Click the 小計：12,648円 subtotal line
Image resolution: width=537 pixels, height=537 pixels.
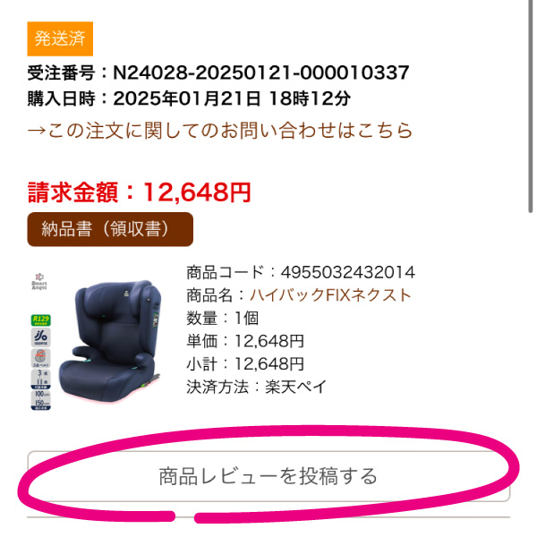(x=245, y=363)
